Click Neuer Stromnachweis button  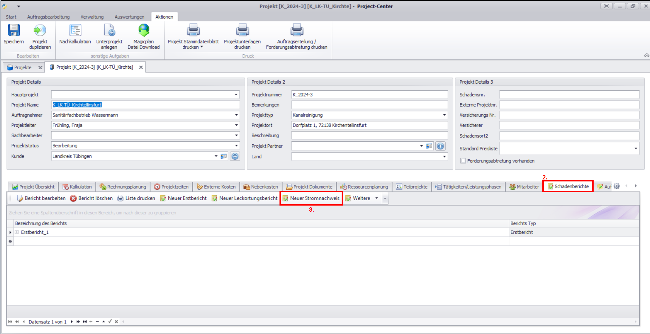pos(311,198)
